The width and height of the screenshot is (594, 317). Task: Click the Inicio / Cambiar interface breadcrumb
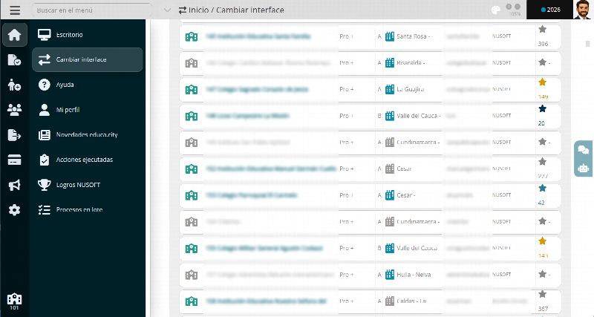[x=232, y=10]
